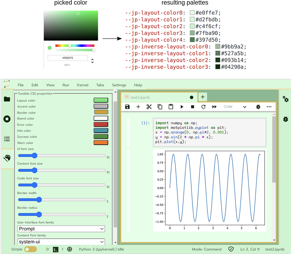
Task: Click the alpha transparency slider in picker
Action: pos(75,50)
